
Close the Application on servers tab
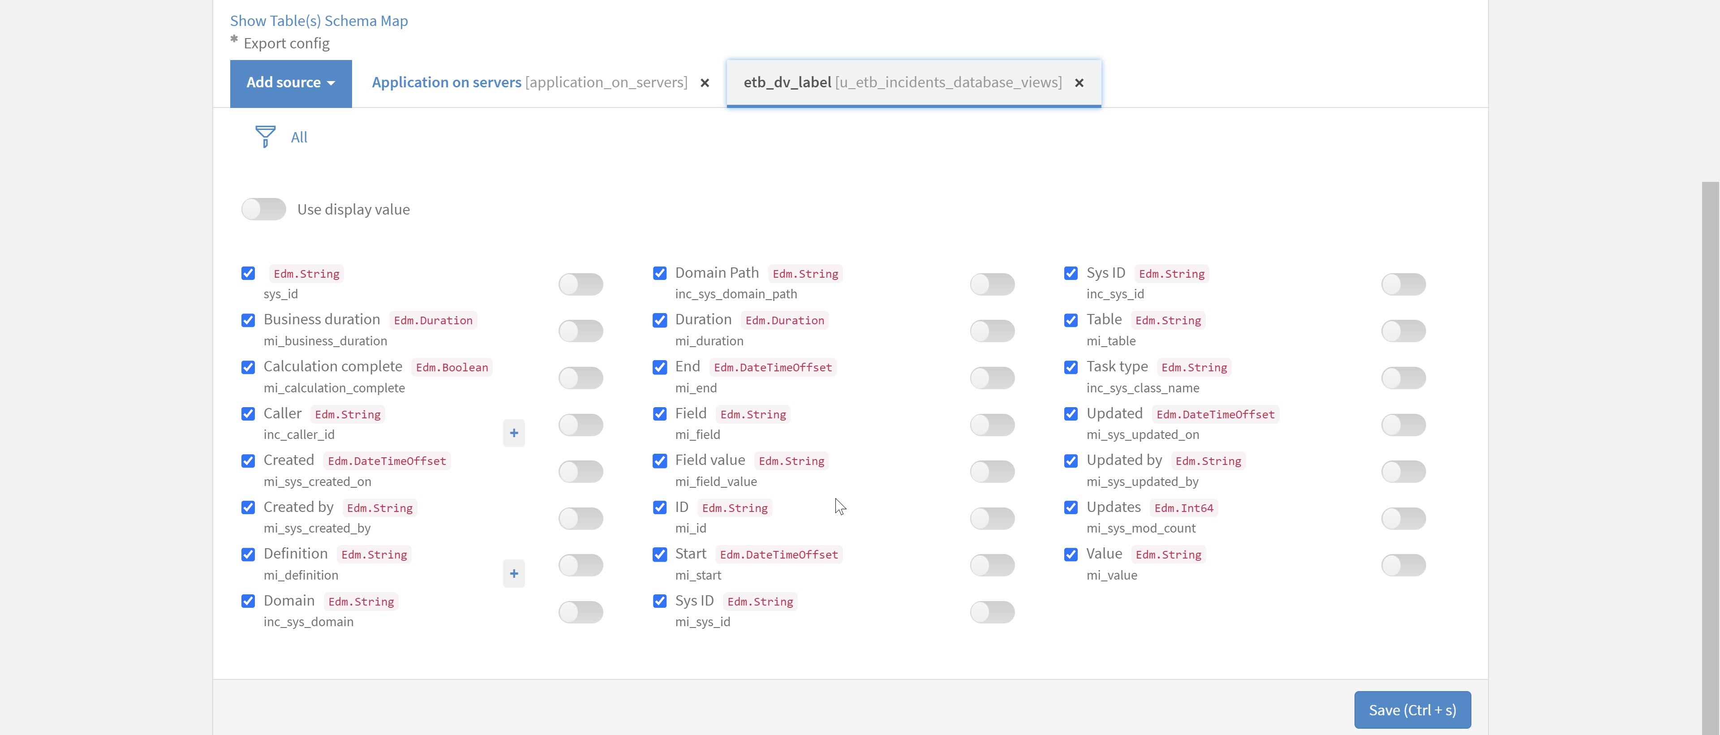705,83
